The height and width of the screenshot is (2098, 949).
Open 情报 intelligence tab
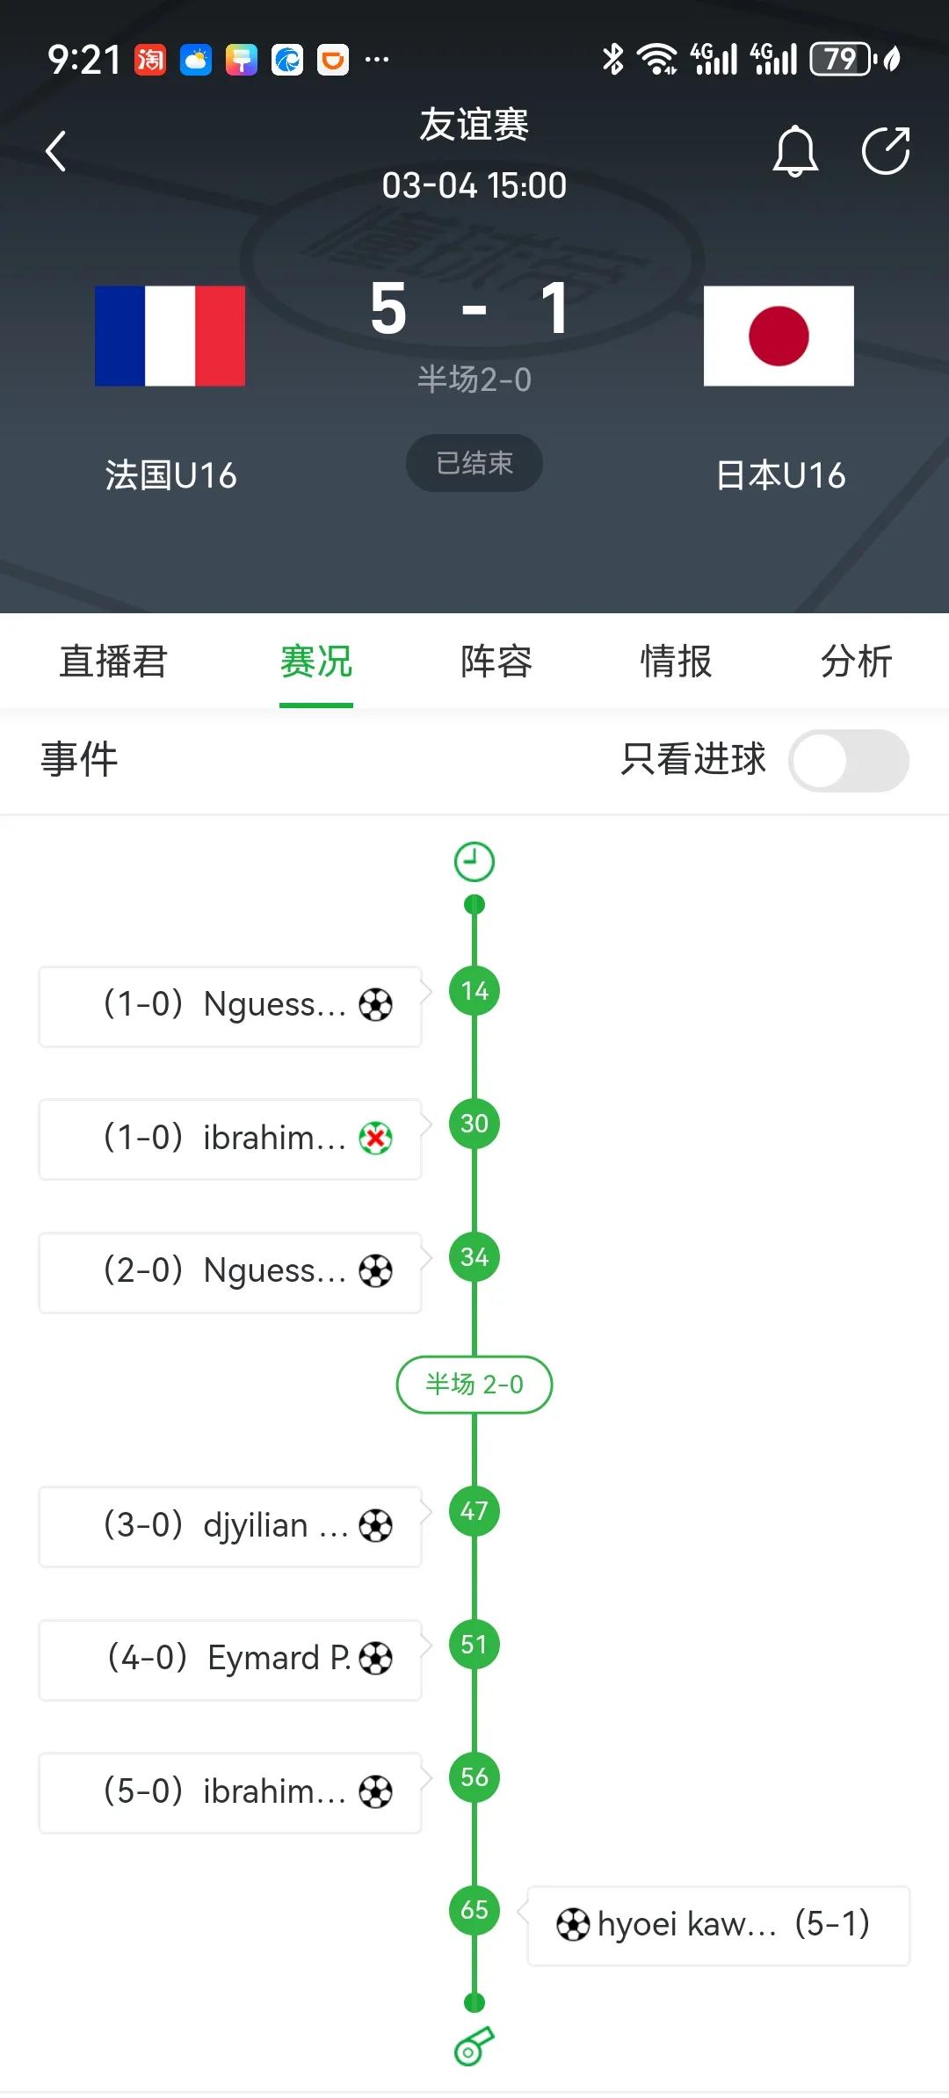(x=676, y=662)
